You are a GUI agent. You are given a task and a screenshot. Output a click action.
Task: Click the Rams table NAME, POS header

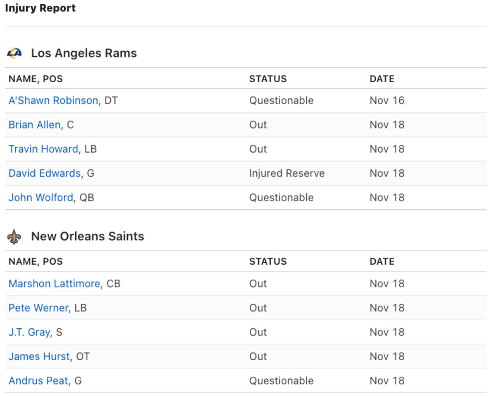point(36,79)
